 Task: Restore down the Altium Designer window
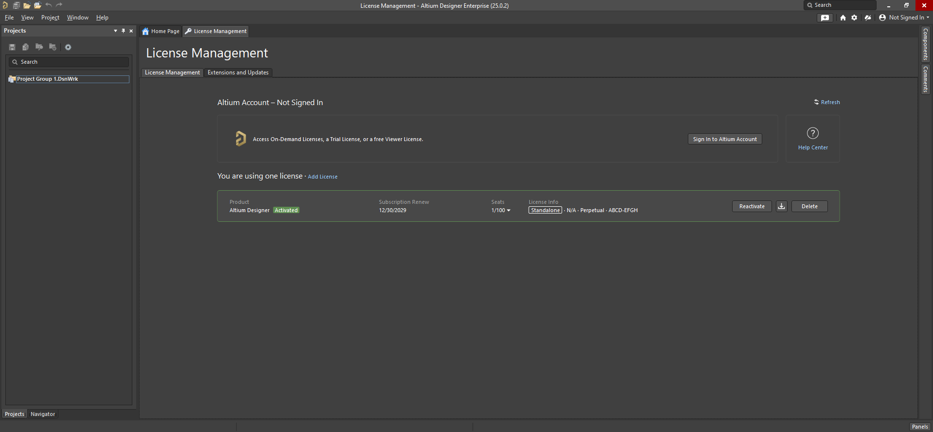coord(906,5)
